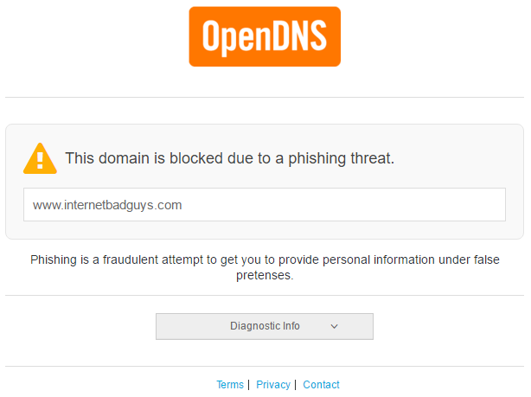Click the chevron arrow beside Diagnostic Info
Image resolution: width=531 pixels, height=397 pixels.
[x=334, y=327]
